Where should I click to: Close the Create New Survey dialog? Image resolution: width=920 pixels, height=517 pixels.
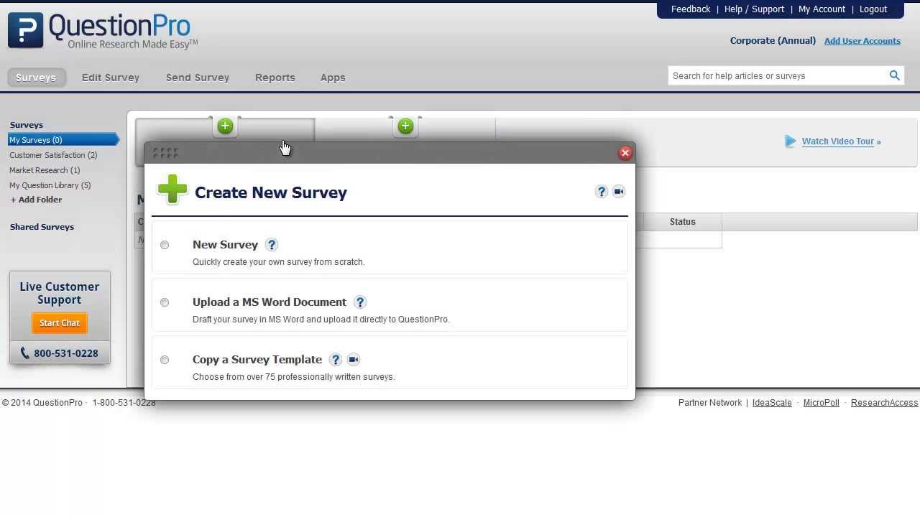(x=625, y=153)
